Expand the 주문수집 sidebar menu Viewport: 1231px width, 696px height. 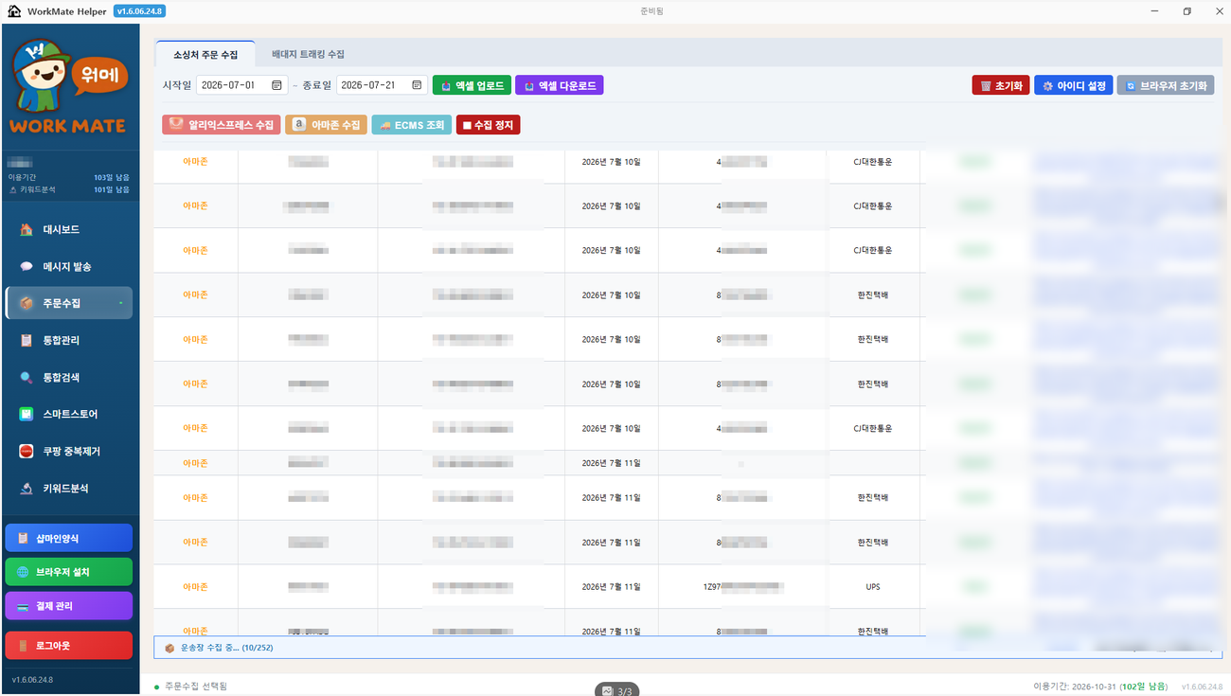[x=69, y=303]
